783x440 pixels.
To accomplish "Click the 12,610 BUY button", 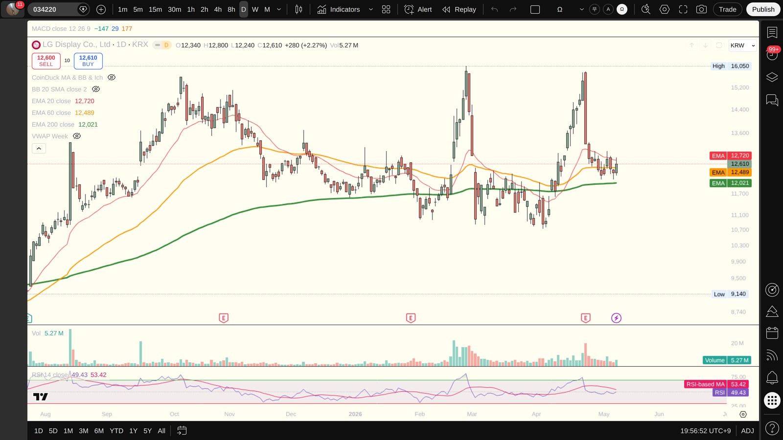I will (x=88, y=61).
